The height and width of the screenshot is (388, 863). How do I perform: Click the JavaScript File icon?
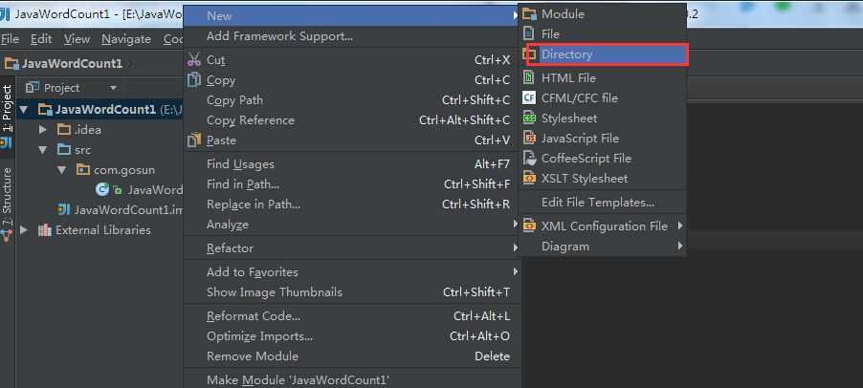529,138
